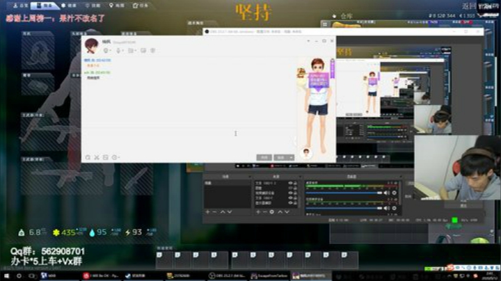
Task: Remove the selected scene with the OBS minus icon
Action: 214,211
